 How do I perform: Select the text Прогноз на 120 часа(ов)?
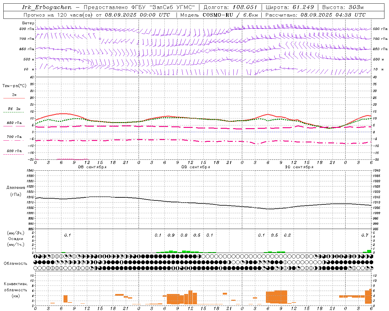pyautogui.click(x=58, y=15)
